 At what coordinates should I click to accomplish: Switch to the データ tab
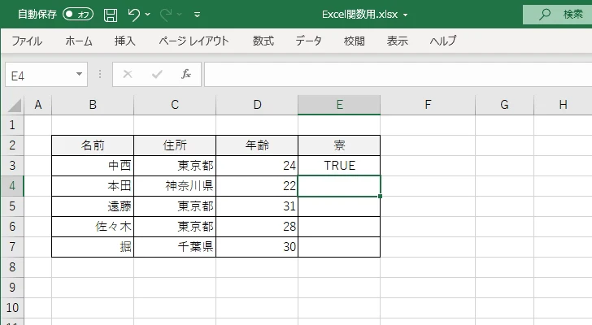pyautogui.click(x=308, y=41)
